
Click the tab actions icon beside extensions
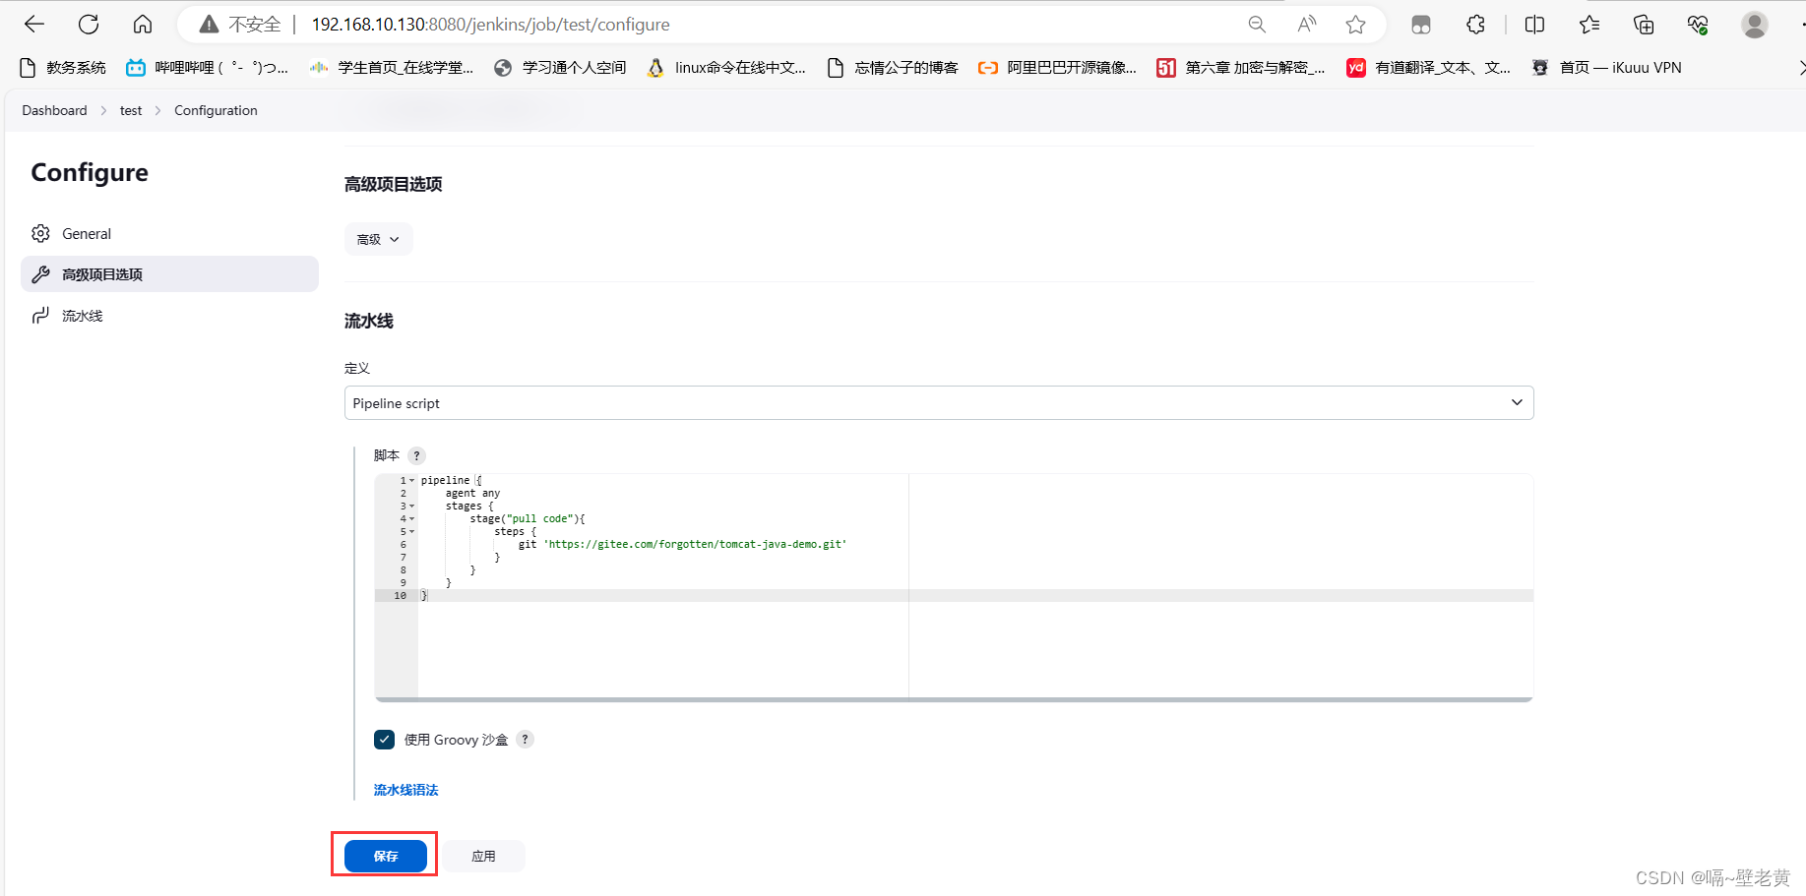1420,25
